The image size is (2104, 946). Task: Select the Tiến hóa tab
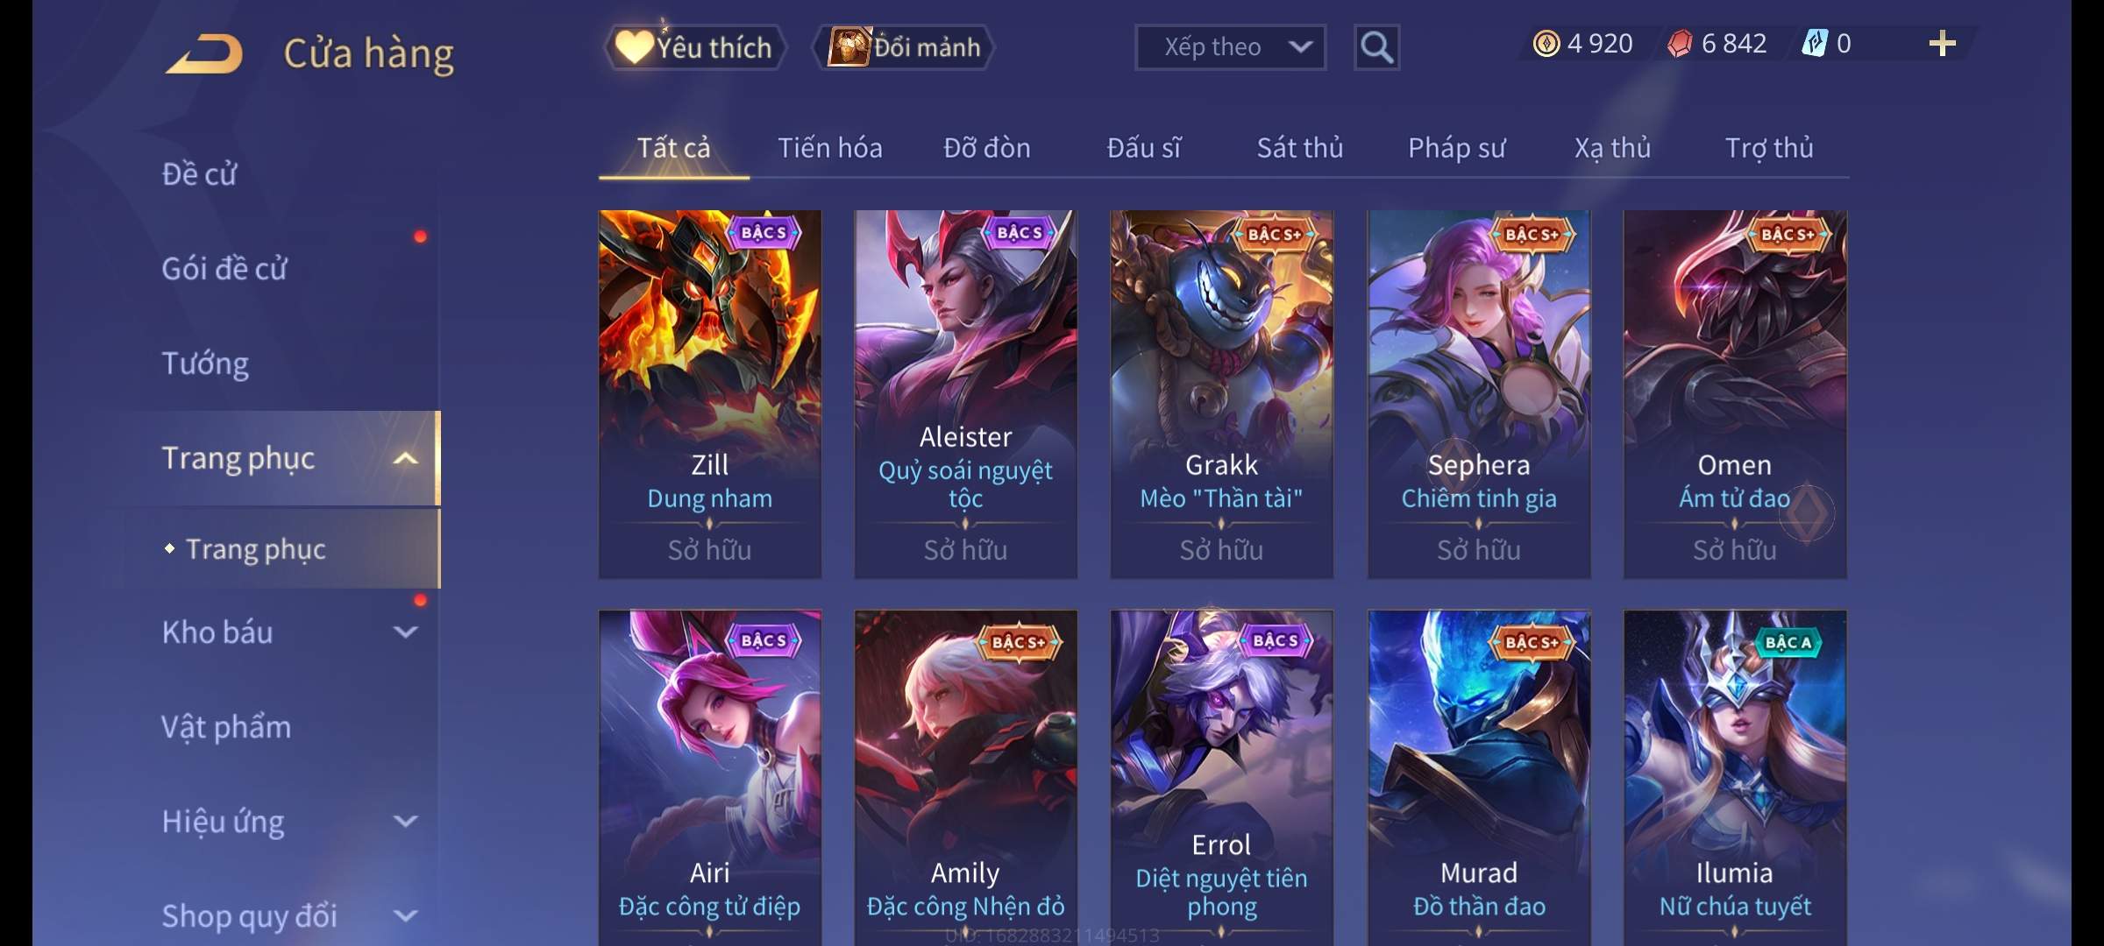pos(830,148)
